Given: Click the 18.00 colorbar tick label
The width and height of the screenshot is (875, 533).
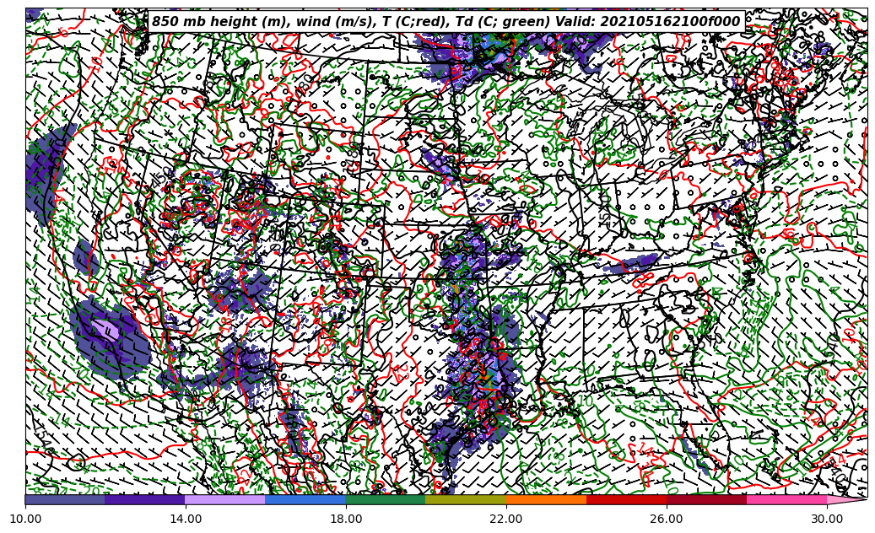Looking at the screenshot, I should point(346,520).
